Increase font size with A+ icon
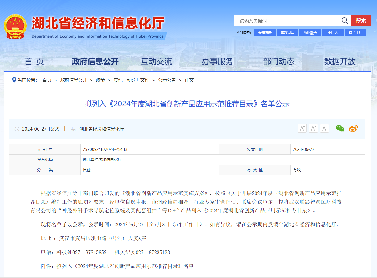The image size is (377, 278). [302, 128]
